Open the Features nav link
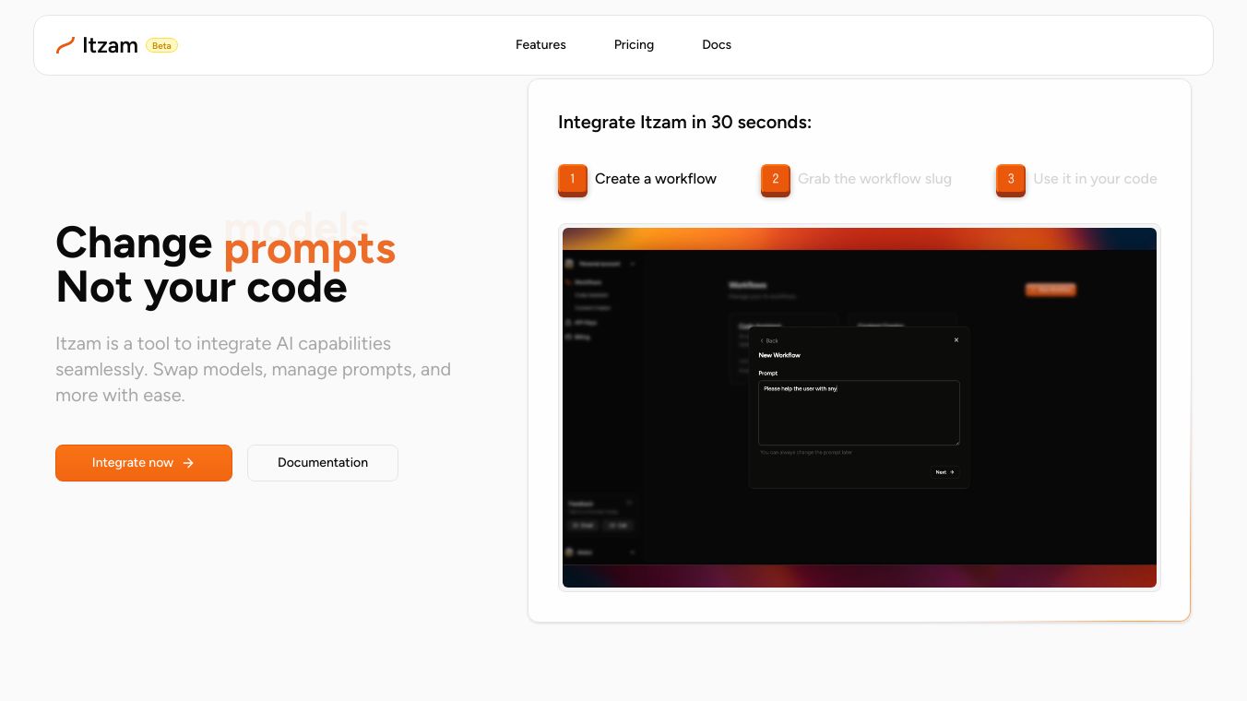Image resolution: width=1247 pixels, height=701 pixels. (x=540, y=44)
